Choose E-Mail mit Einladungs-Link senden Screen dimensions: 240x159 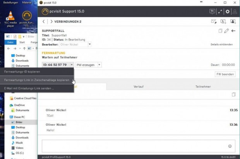tap(29, 88)
